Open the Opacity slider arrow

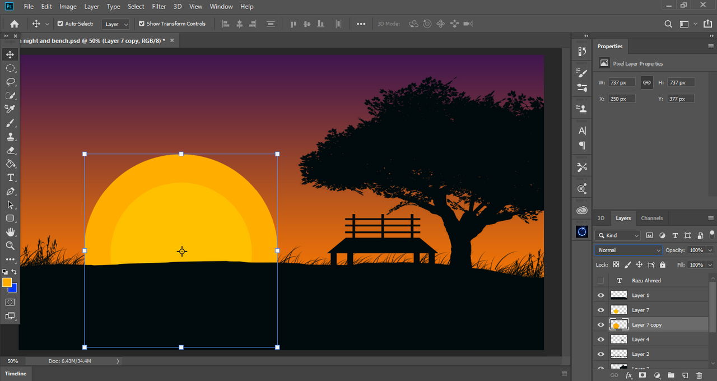pyautogui.click(x=710, y=250)
